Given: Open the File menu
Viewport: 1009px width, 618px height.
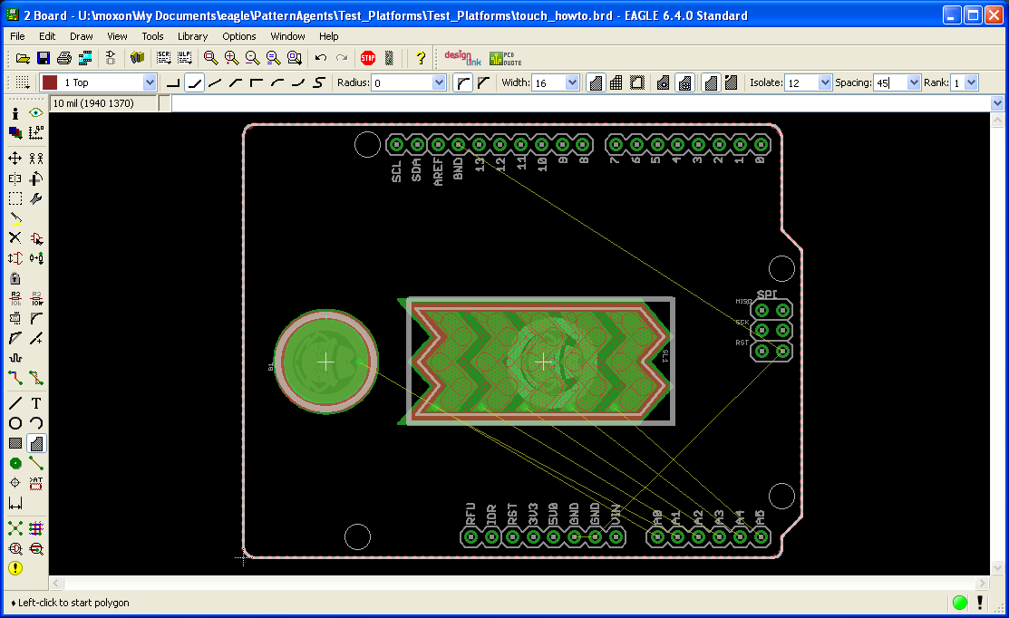Looking at the screenshot, I should tap(17, 36).
